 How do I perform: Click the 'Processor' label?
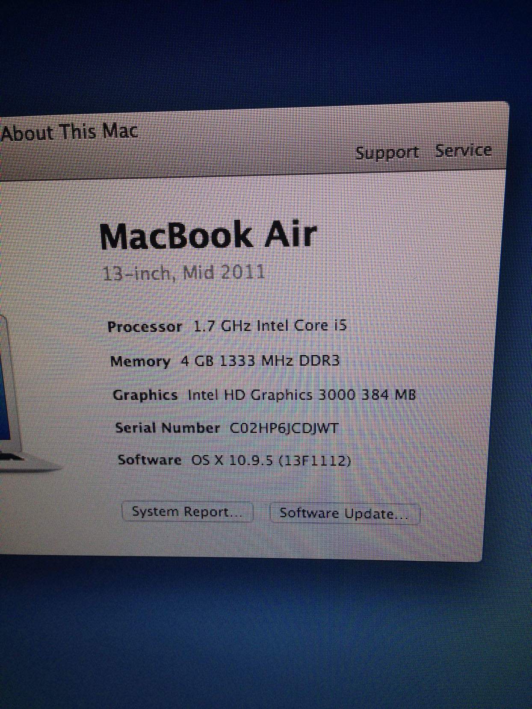(x=145, y=327)
